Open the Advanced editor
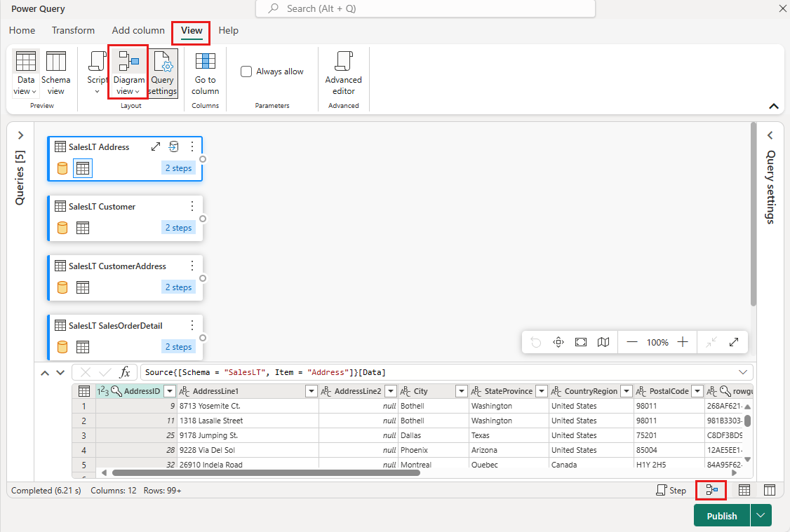 click(343, 73)
